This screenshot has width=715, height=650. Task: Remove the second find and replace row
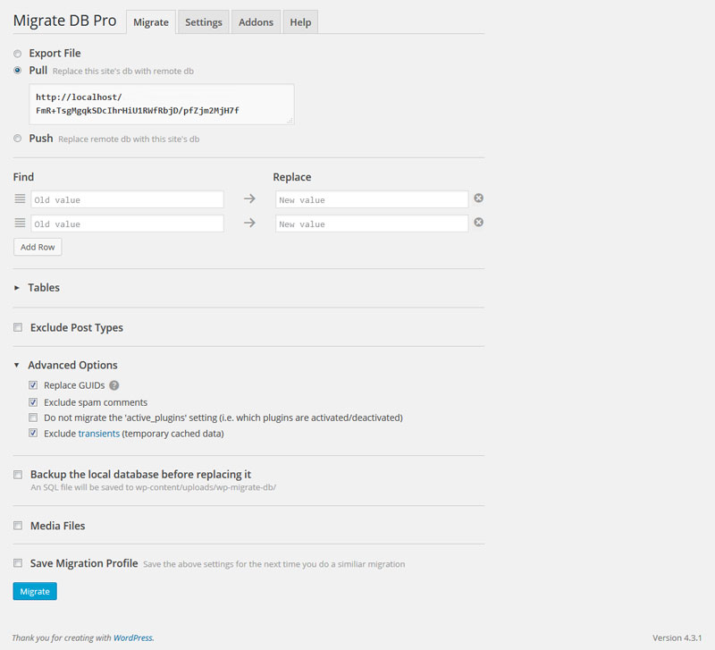(478, 222)
